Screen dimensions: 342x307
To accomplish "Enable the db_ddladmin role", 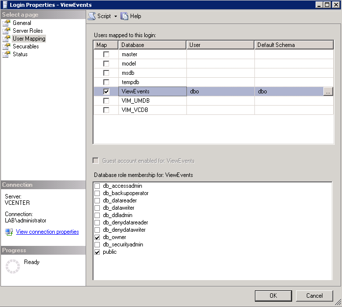I will click(x=97, y=215).
